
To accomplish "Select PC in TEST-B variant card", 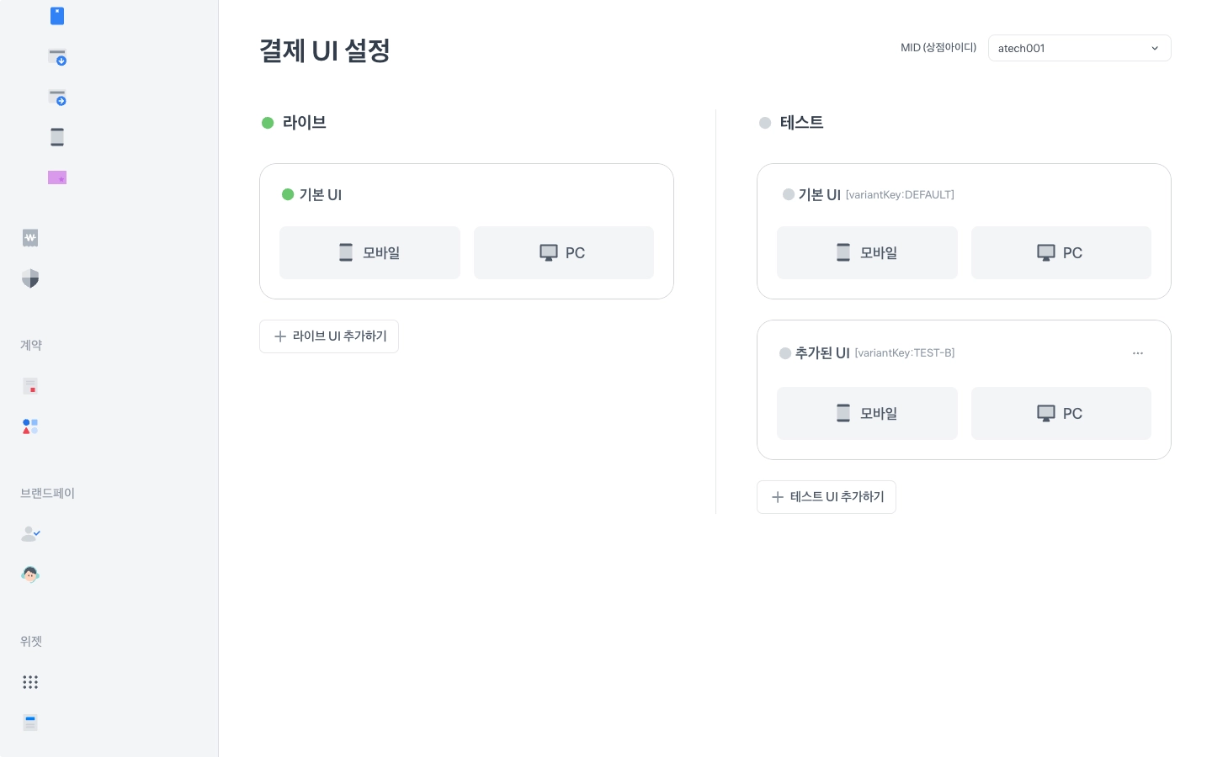I will (1060, 413).
